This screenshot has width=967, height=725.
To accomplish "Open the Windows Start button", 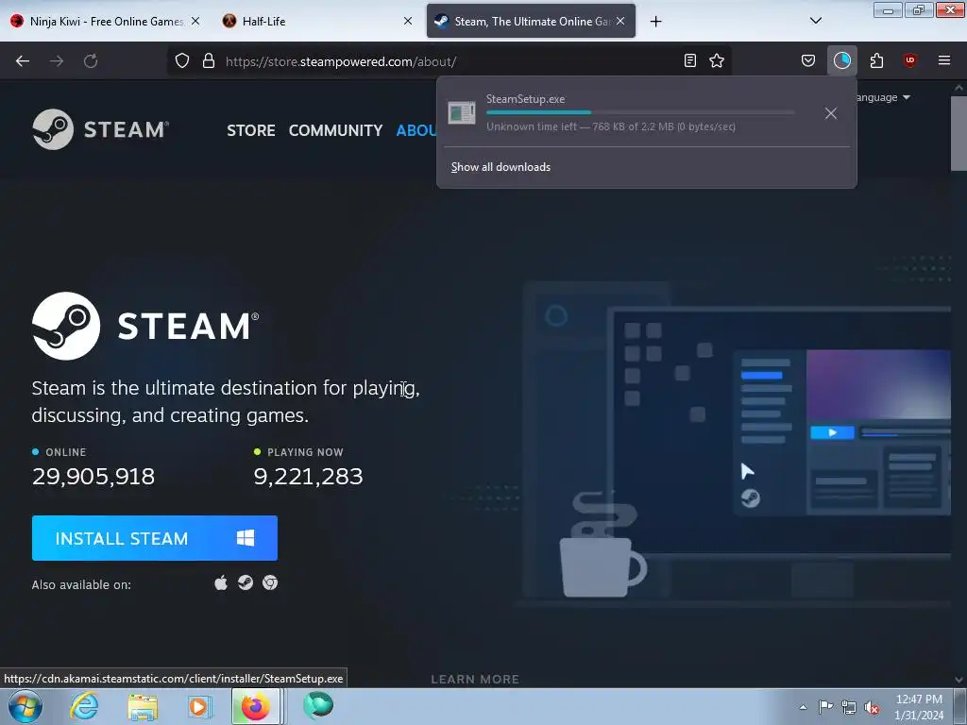I will 25,706.
